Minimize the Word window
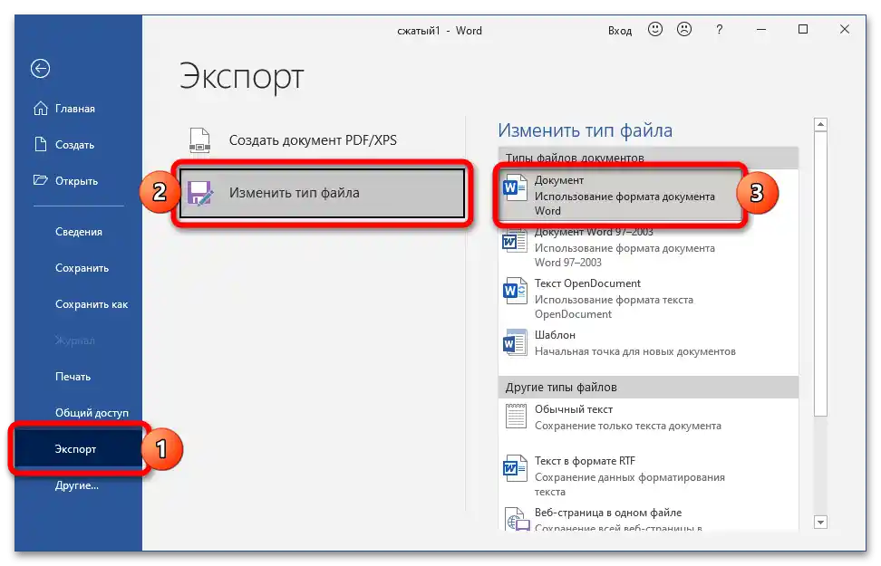The height and width of the screenshot is (566, 881). coord(761,30)
